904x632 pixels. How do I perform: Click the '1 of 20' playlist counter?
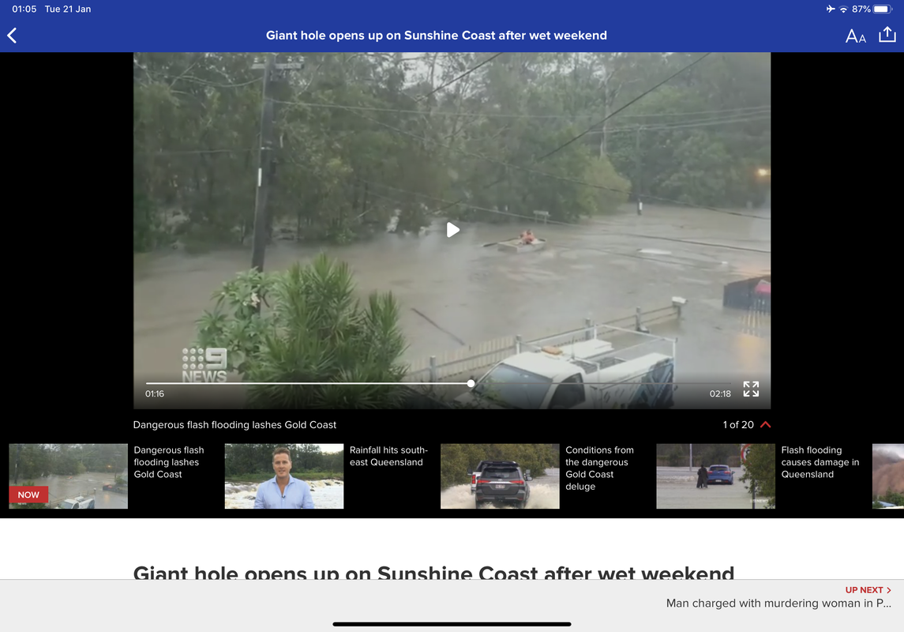tap(738, 424)
